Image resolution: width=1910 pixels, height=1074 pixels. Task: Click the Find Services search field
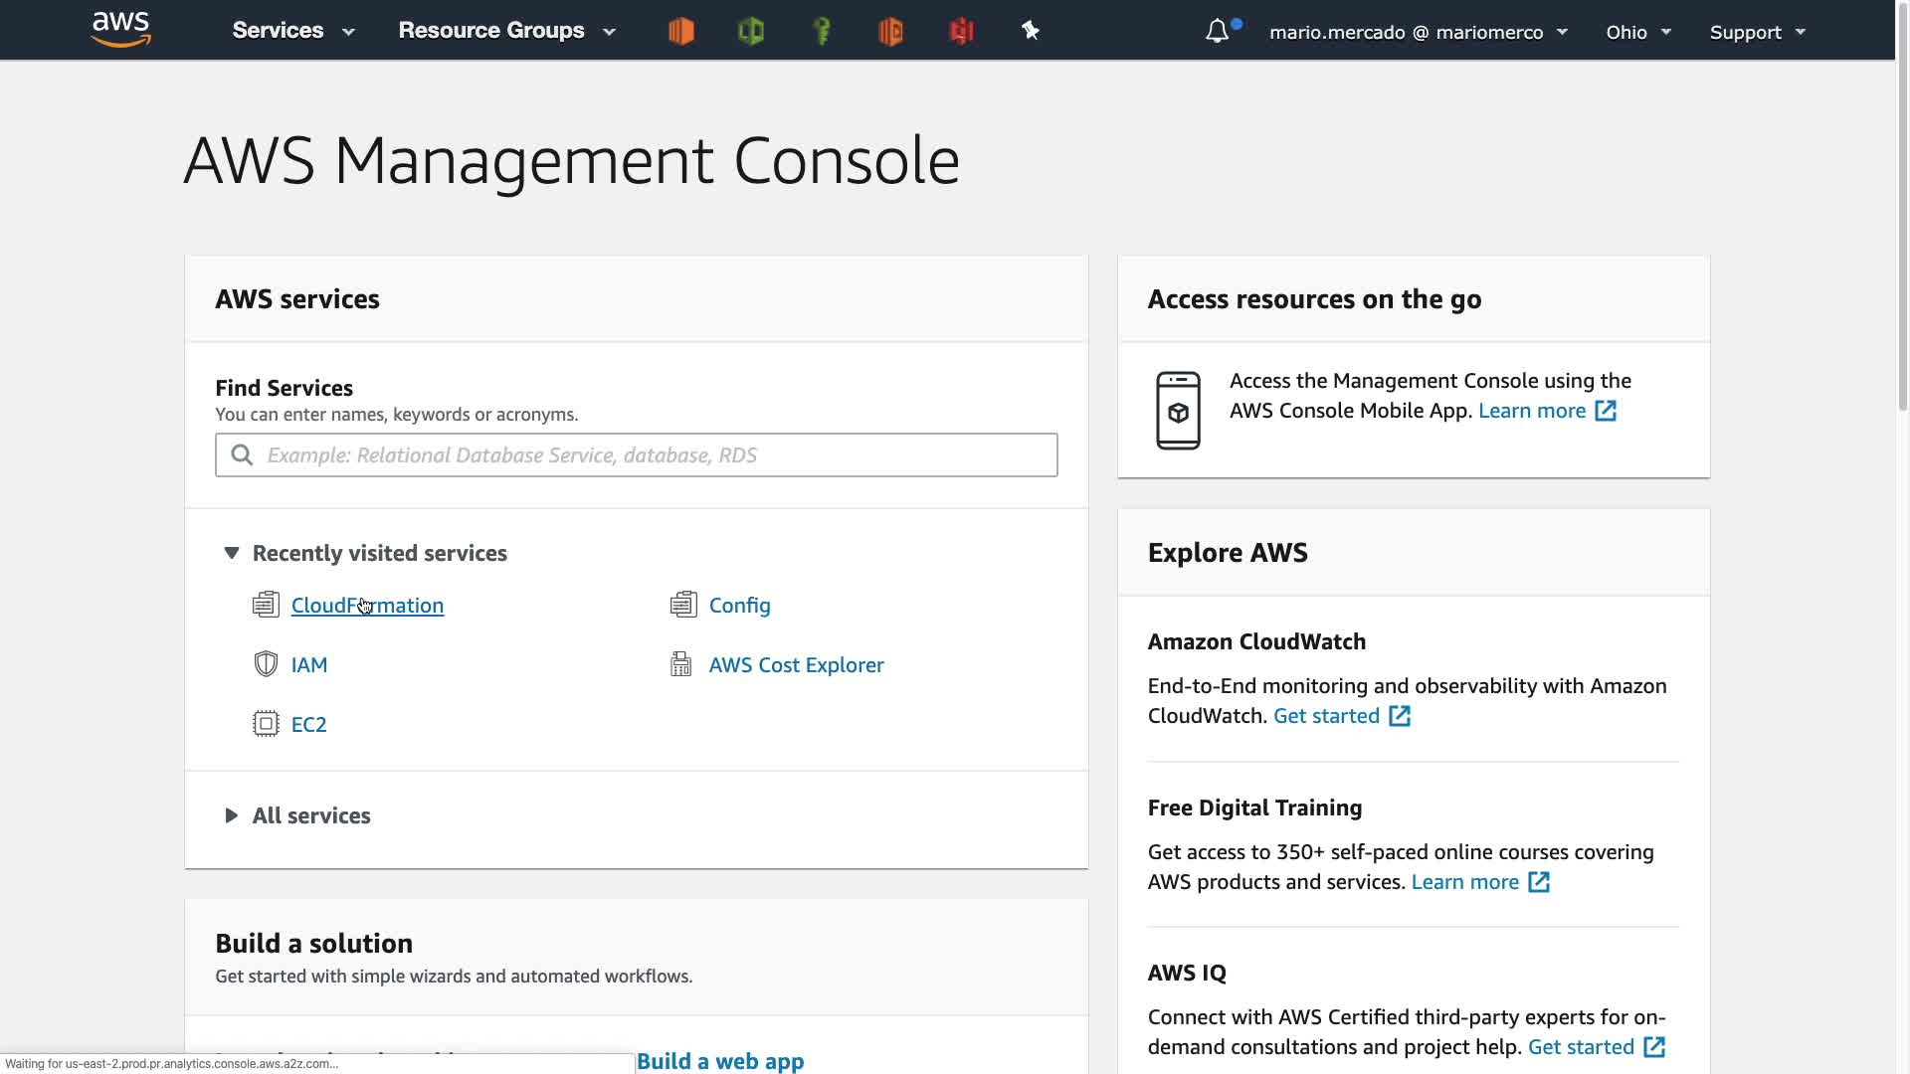coord(637,454)
